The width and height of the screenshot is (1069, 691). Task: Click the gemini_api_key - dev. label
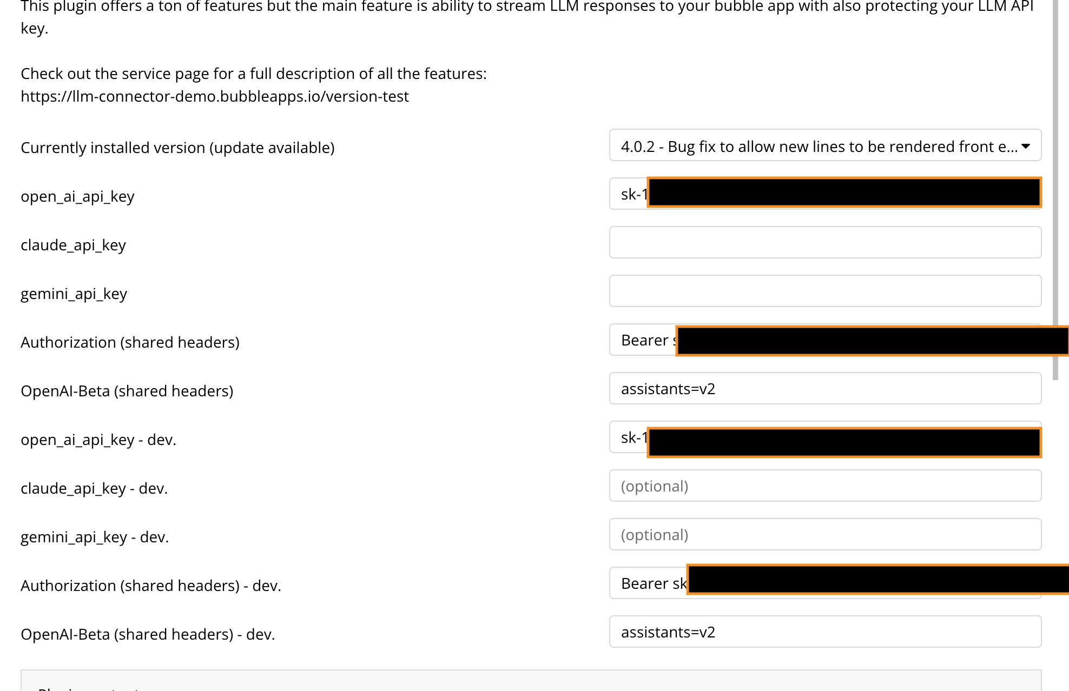tap(95, 537)
